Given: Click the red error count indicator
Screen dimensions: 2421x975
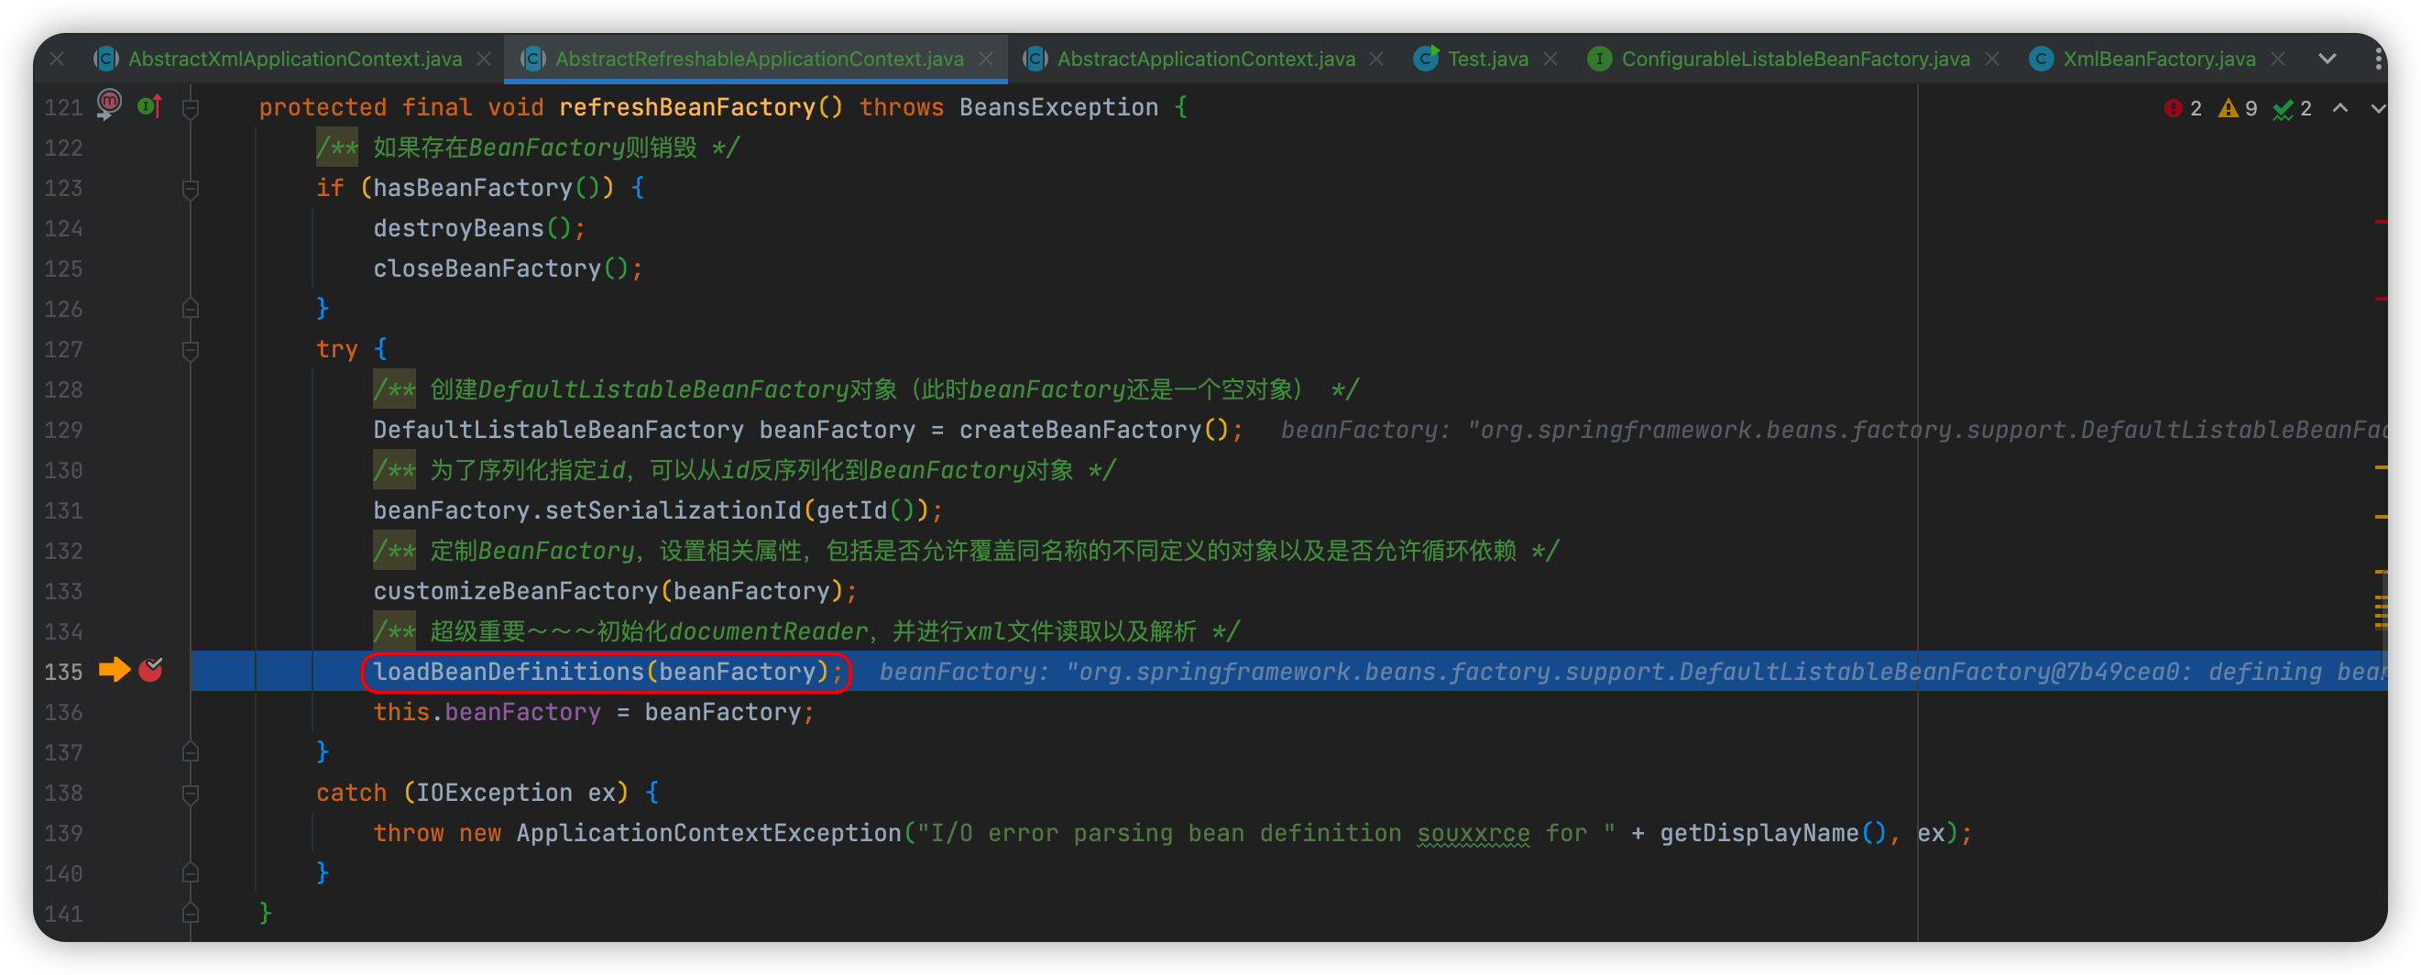Looking at the screenshot, I should coord(2182,108).
